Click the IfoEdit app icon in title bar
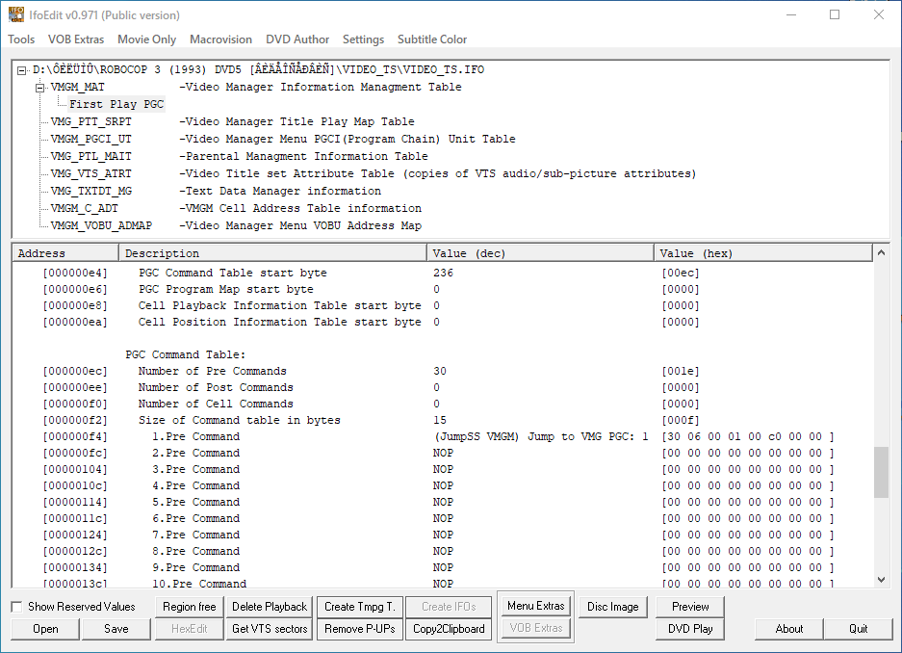 17,14
